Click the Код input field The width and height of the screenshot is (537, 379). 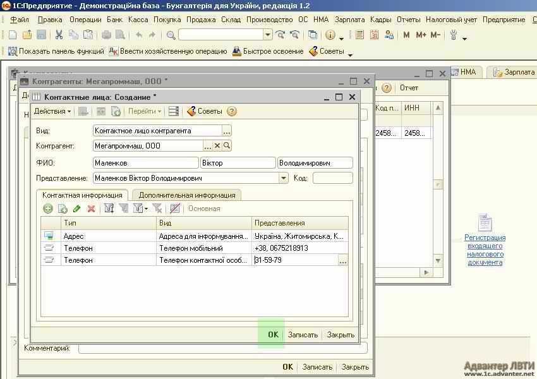click(x=332, y=178)
